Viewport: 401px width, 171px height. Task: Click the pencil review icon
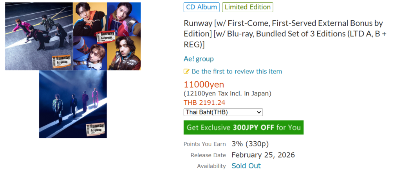click(187, 72)
